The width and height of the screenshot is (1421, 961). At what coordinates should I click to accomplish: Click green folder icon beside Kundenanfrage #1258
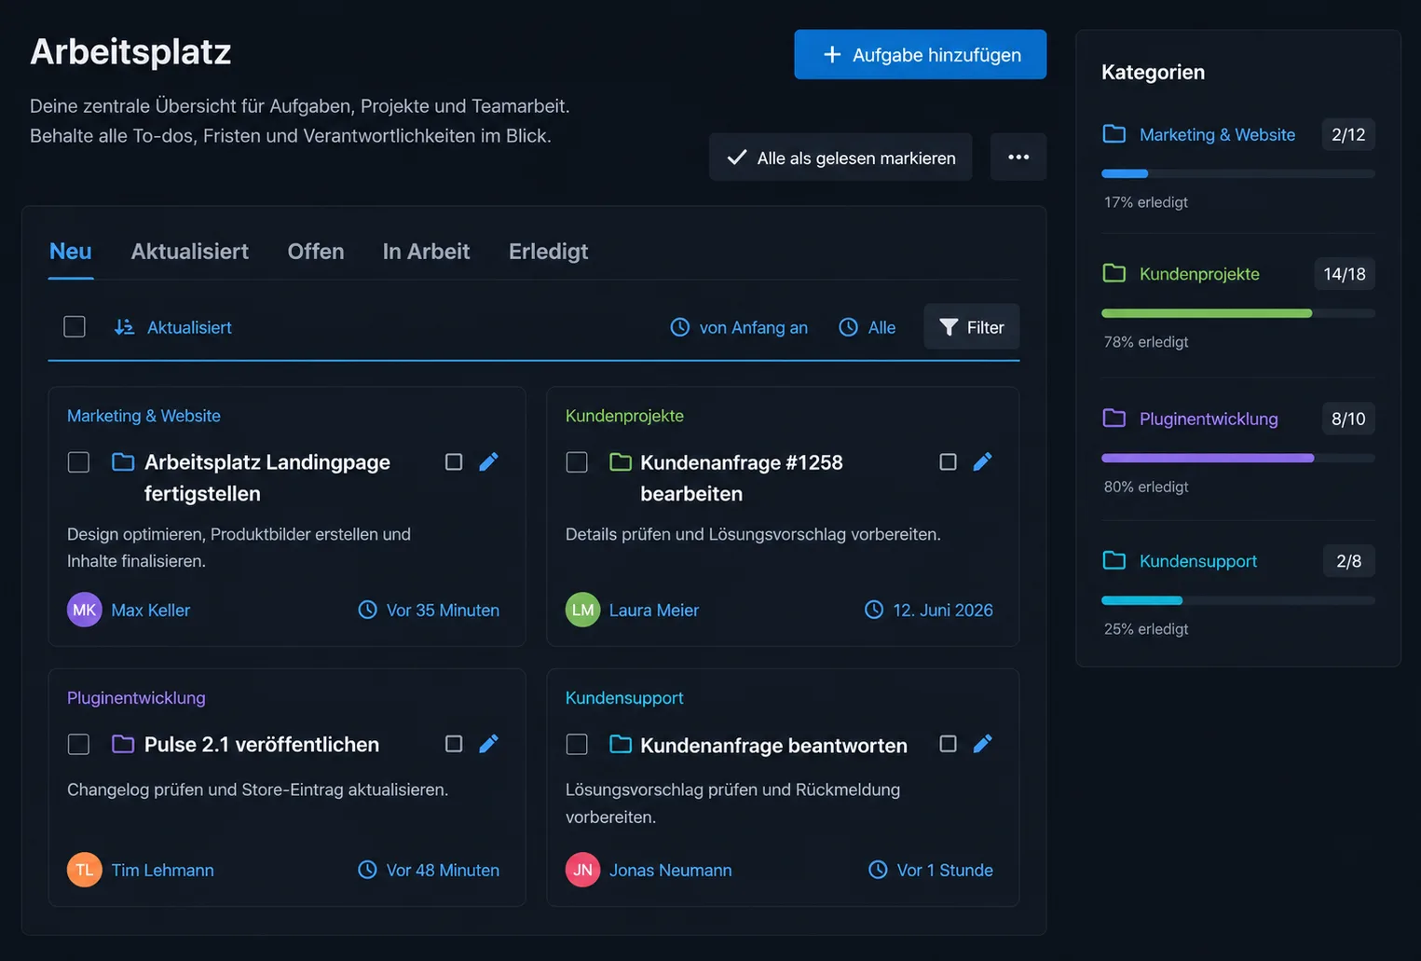[621, 461]
